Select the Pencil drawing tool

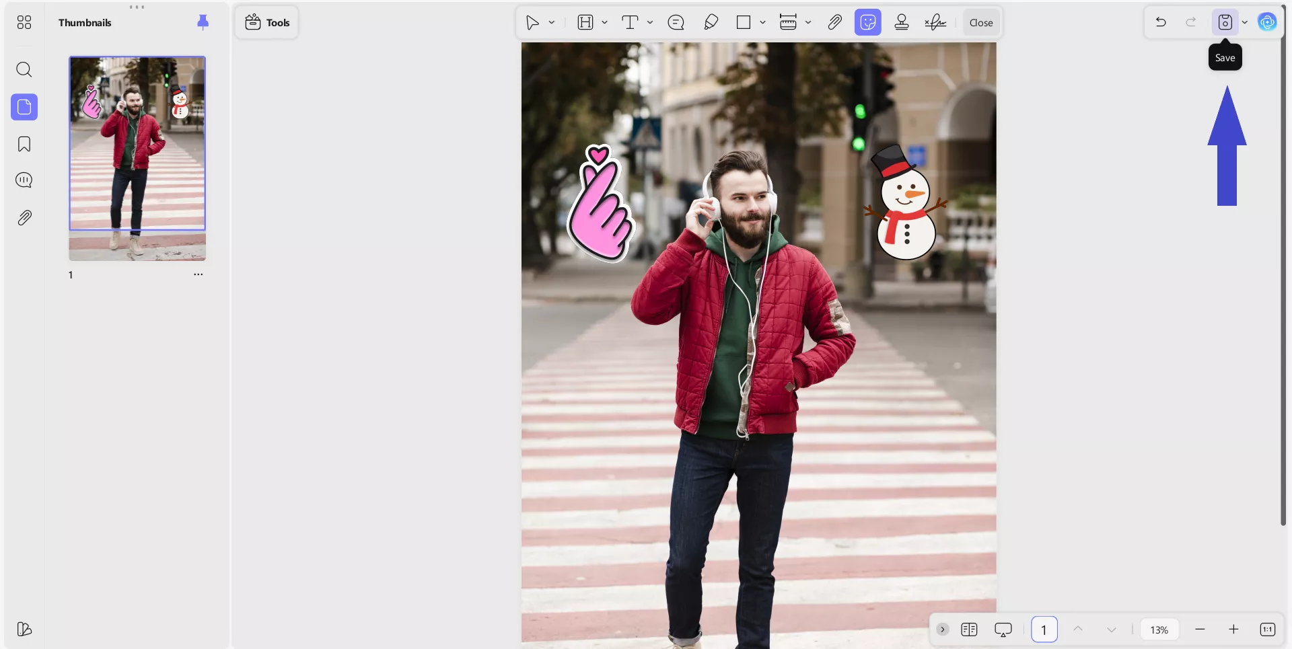pos(711,23)
